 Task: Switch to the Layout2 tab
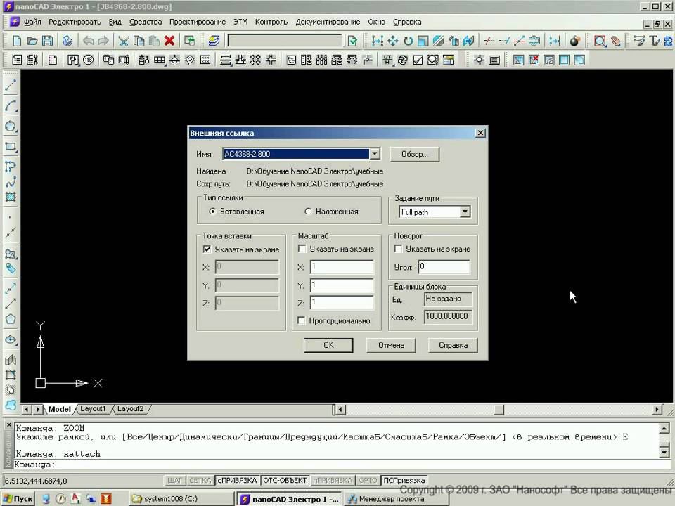131,409
